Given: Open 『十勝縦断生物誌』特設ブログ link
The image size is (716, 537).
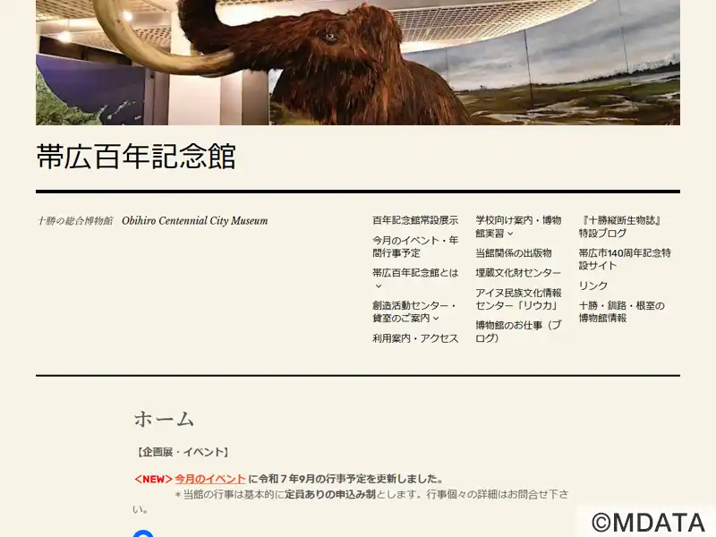Looking at the screenshot, I should tap(620, 227).
